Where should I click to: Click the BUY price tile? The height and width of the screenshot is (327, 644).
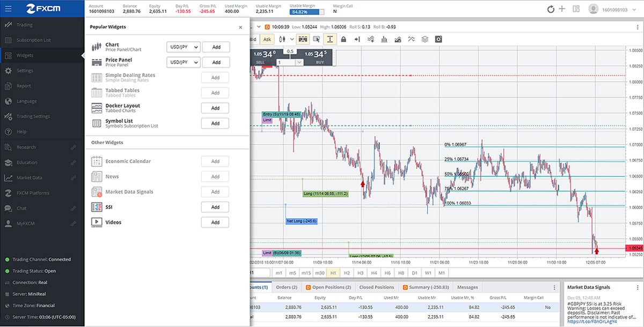318,56
